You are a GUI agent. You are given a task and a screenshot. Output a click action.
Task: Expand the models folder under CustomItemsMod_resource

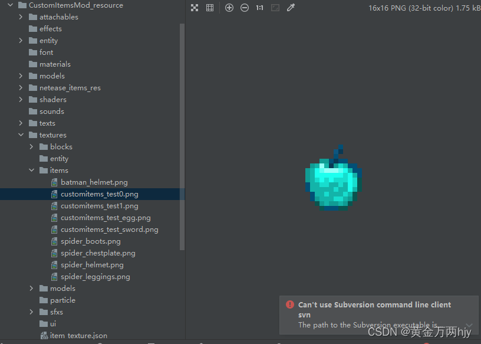21,76
